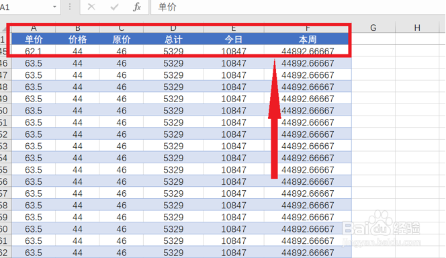Click the Cancel X icon in formula bar
The height and width of the screenshot is (258, 446).
pyautogui.click(x=91, y=7)
